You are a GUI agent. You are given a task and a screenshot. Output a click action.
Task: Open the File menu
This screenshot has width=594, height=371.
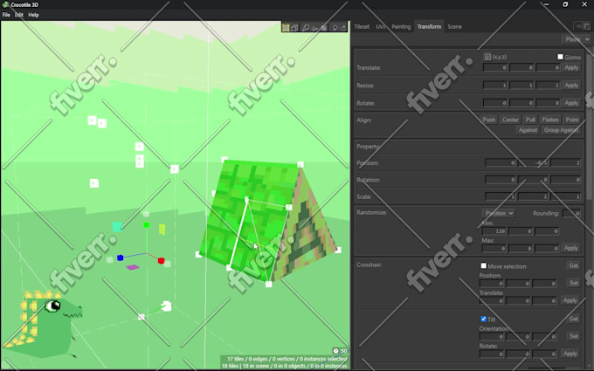pyautogui.click(x=6, y=15)
